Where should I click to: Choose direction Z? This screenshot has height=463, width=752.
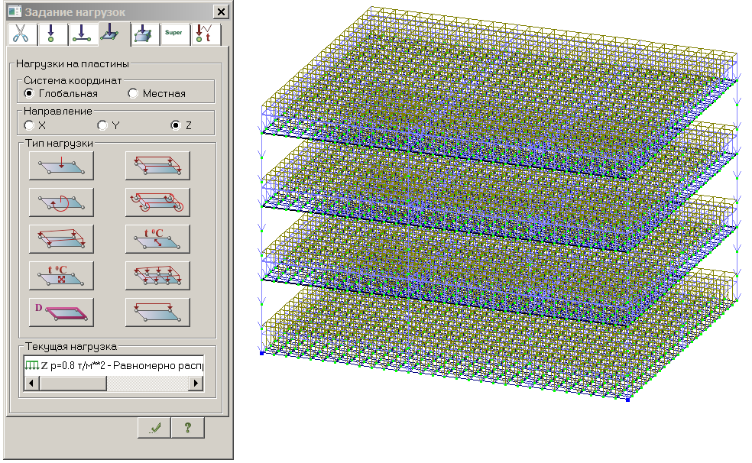click(x=181, y=125)
